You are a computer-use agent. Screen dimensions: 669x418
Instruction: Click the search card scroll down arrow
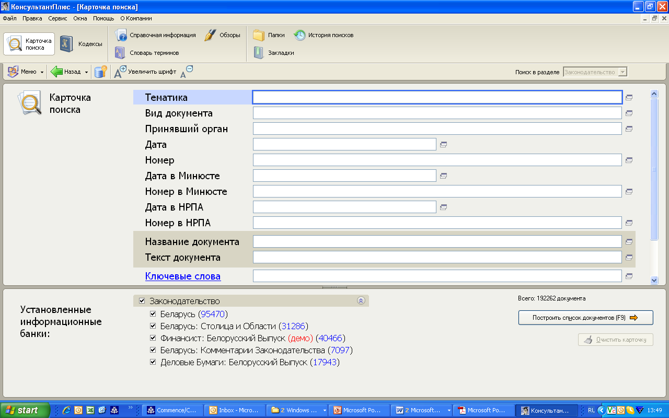(654, 280)
